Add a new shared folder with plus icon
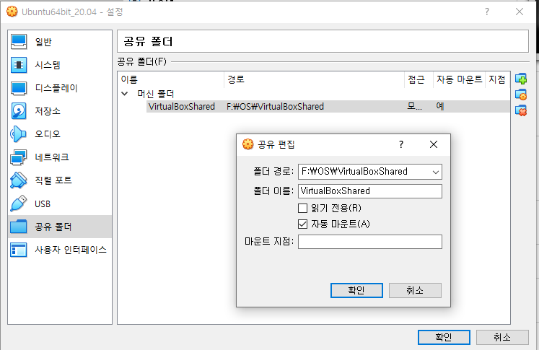The height and width of the screenshot is (350, 539). tap(521, 79)
